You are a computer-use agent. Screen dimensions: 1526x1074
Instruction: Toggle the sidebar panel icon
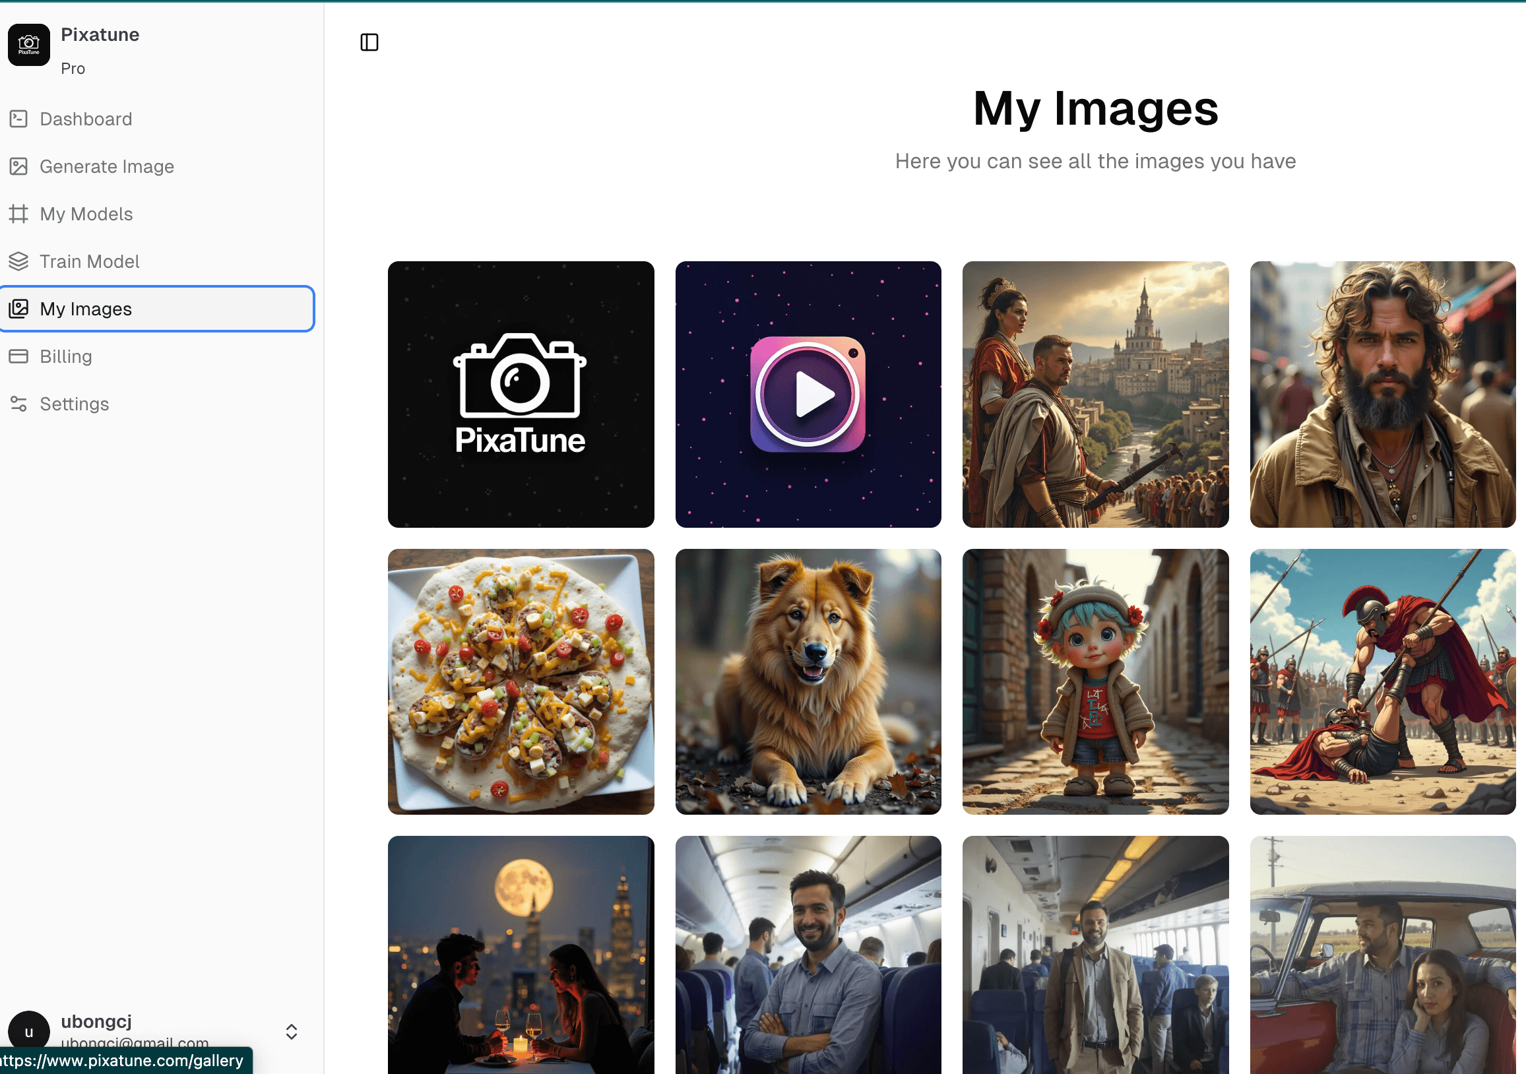pyautogui.click(x=369, y=42)
